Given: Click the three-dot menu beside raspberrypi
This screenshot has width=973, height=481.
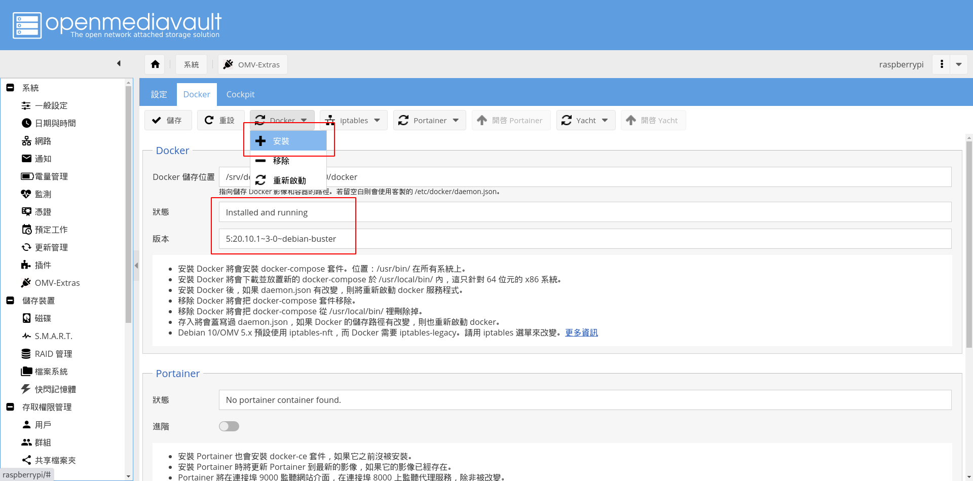Looking at the screenshot, I should point(942,64).
